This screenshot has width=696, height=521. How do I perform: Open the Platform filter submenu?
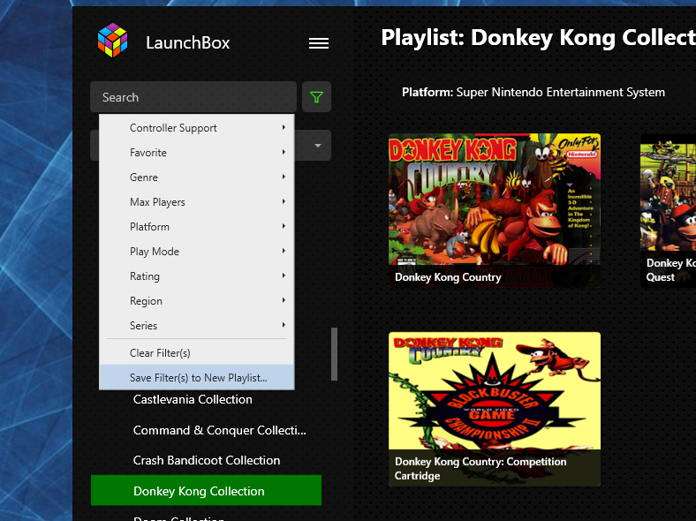click(x=197, y=227)
